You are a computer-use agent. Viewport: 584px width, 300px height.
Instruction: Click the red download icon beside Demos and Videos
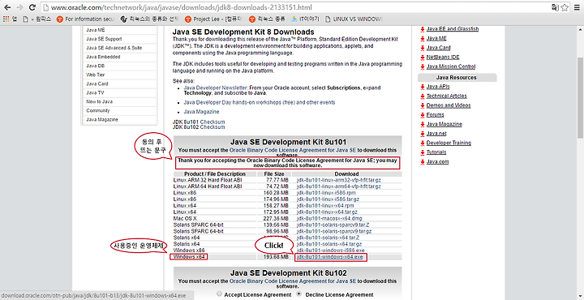[x=423, y=105]
